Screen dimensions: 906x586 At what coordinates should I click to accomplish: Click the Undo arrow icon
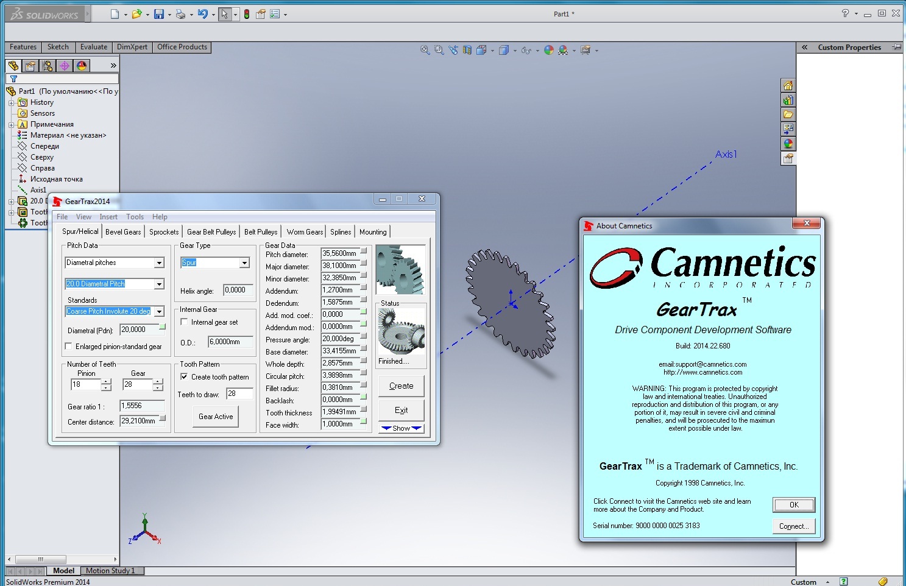click(203, 14)
